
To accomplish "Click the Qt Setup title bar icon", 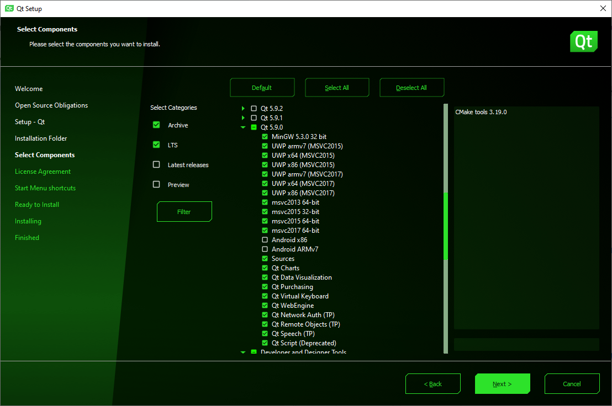I will point(9,8).
